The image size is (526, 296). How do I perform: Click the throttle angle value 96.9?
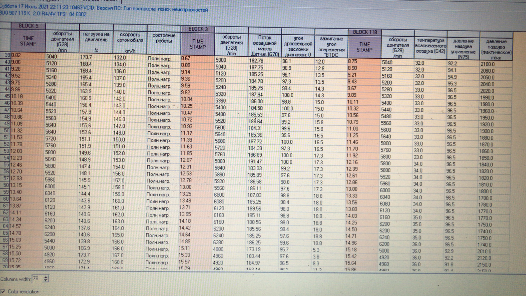click(x=287, y=68)
